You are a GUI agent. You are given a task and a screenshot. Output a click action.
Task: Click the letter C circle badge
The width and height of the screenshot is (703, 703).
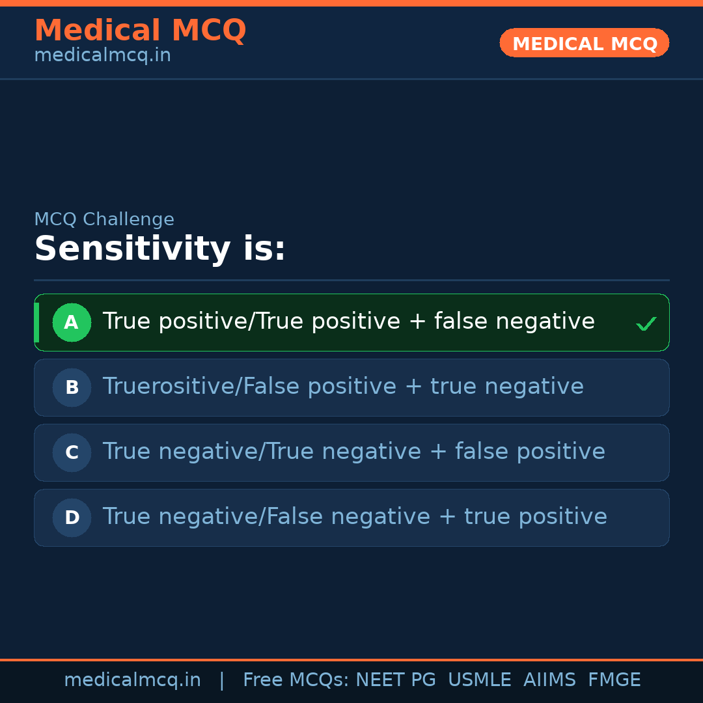[72, 453]
